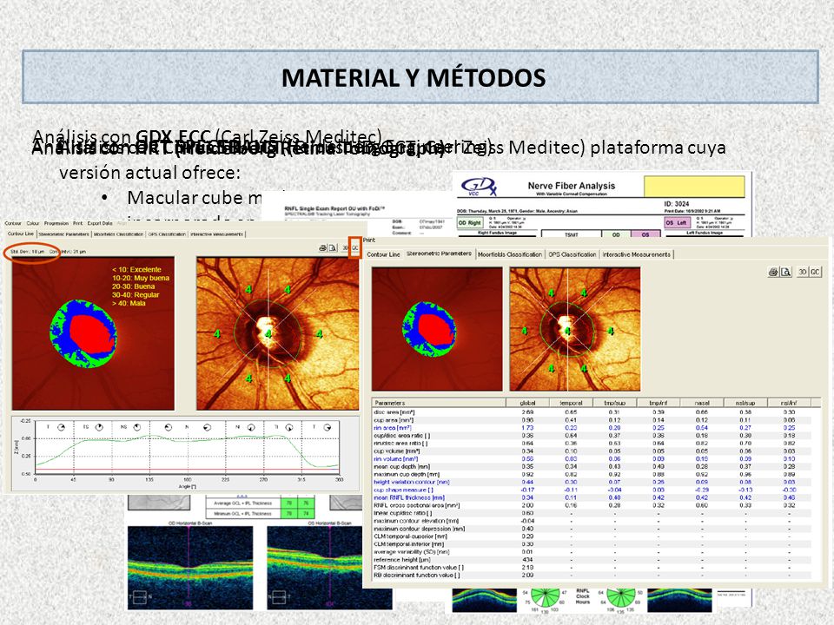
Task: Click print preview icon in right window
Action: [x=785, y=272]
